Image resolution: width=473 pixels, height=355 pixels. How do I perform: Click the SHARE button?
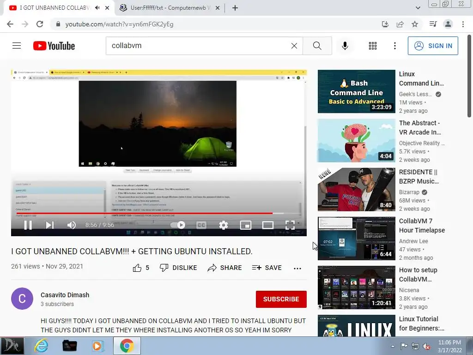(x=225, y=268)
